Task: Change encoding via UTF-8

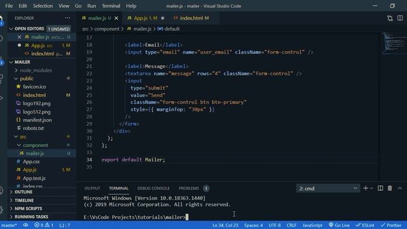Action: pyautogui.click(x=274, y=225)
